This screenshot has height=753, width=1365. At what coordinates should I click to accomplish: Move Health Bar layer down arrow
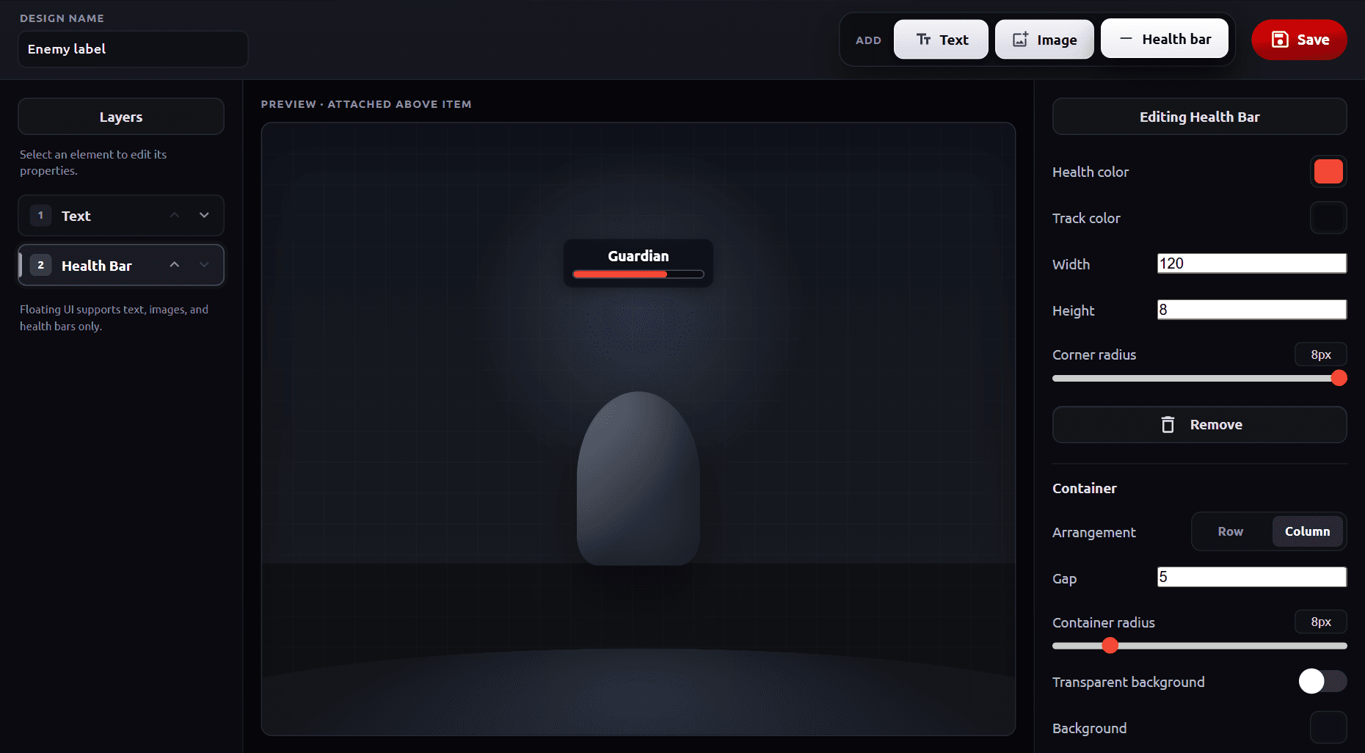tap(204, 264)
